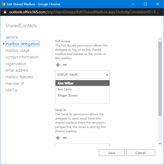Select Megan Bowen in the delegate list
Screen dimensions: 164x165
(83, 95)
